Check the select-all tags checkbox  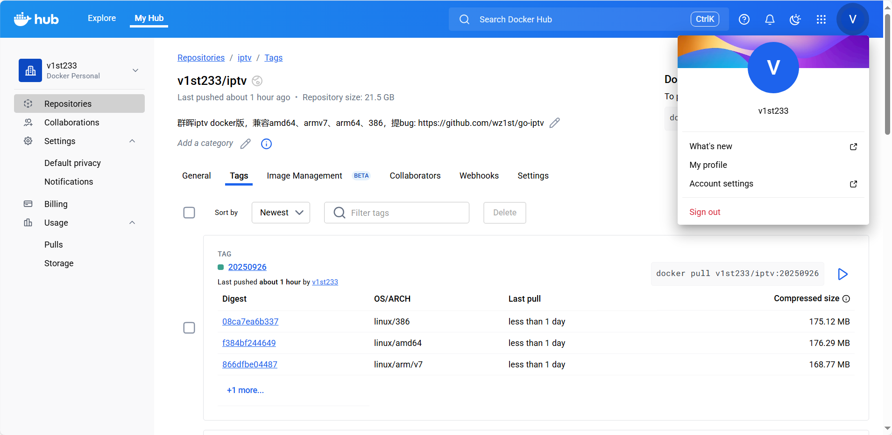coord(189,213)
